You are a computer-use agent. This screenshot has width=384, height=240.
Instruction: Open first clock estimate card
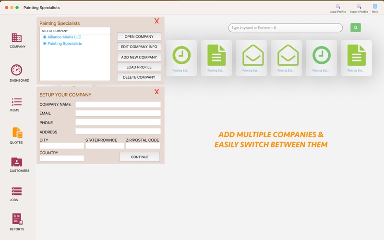[181, 58]
